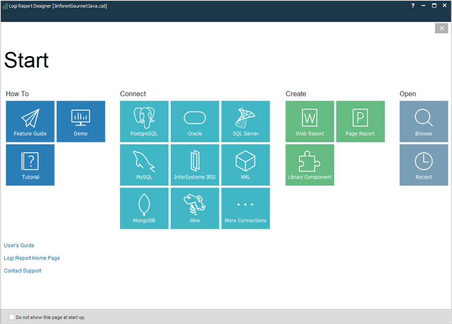The image size is (452, 324).
Task: Select the InterSystems IRIS connection
Action: click(x=195, y=165)
